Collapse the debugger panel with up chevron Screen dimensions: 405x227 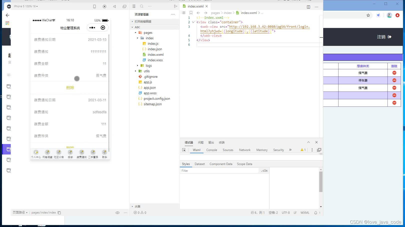coord(308,142)
